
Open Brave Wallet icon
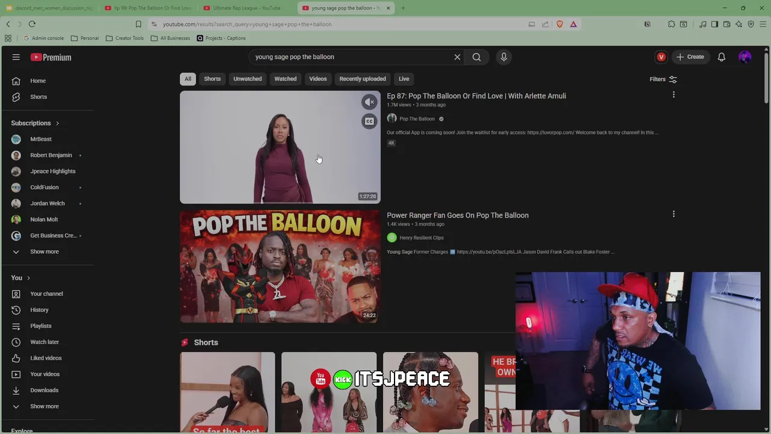[x=727, y=24]
